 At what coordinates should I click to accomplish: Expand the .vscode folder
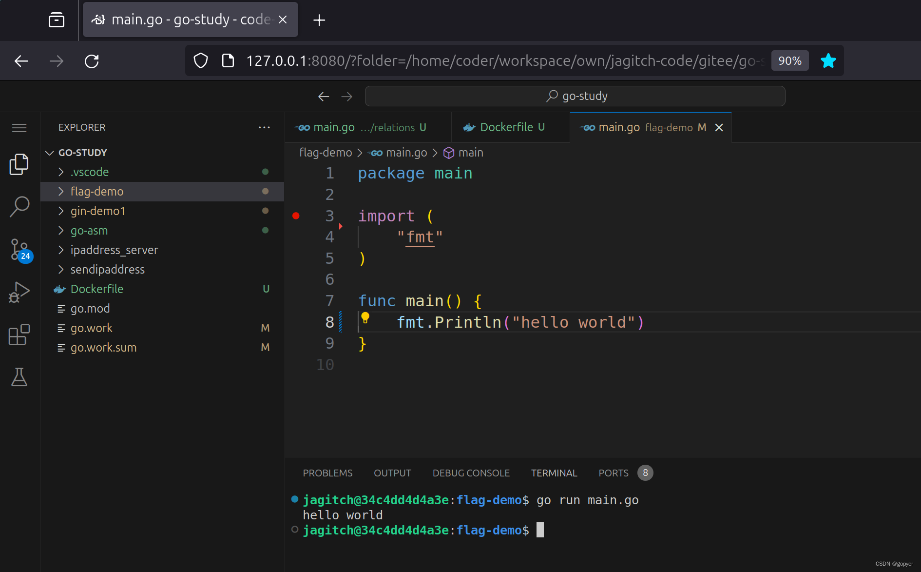(x=61, y=172)
